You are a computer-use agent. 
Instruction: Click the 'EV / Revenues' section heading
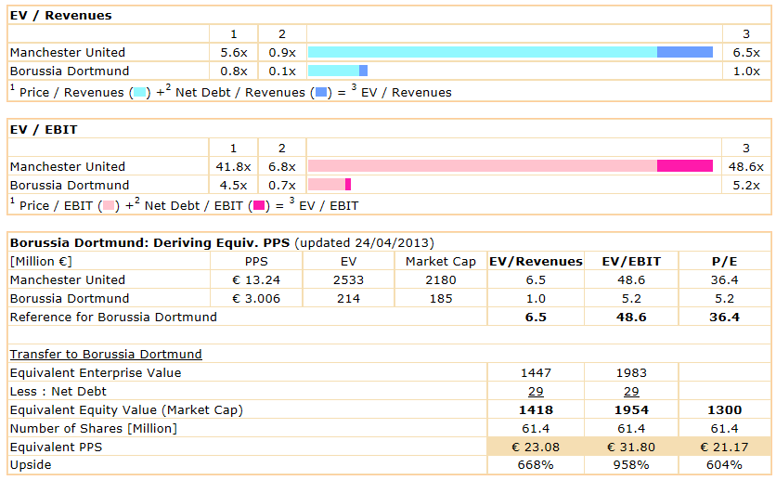61,16
